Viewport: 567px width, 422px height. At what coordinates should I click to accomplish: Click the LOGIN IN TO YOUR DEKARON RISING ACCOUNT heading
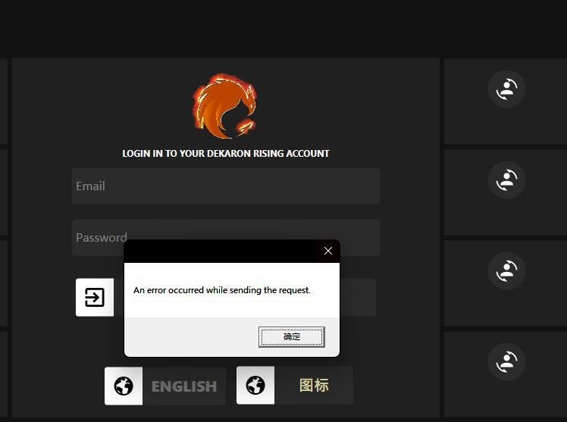(226, 154)
